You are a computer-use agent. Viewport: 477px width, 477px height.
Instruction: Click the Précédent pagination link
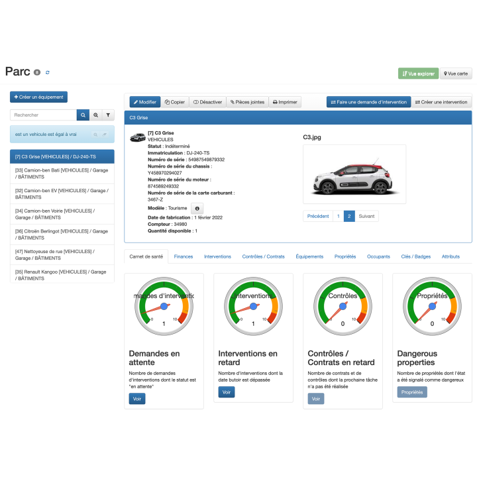(x=318, y=216)
